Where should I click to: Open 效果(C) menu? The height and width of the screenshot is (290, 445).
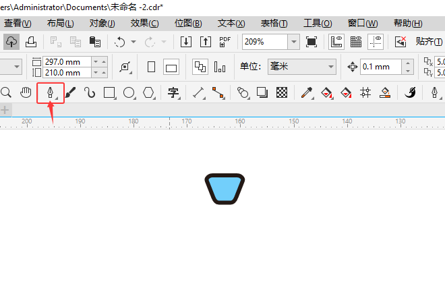(145, 24)
